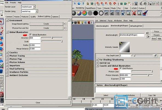
Task: Click Create for Physical Sun and Sky
Action: point(46,28)
